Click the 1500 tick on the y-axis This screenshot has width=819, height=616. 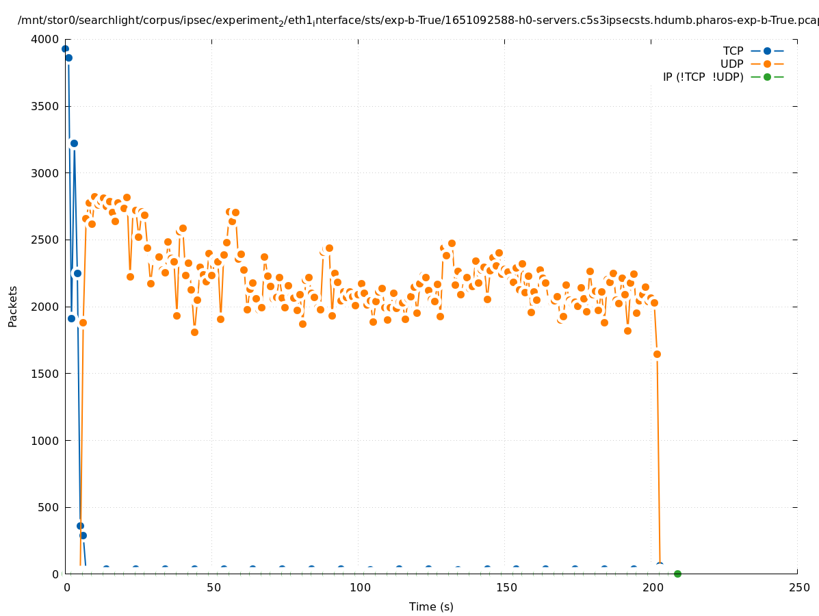(45, 374)
